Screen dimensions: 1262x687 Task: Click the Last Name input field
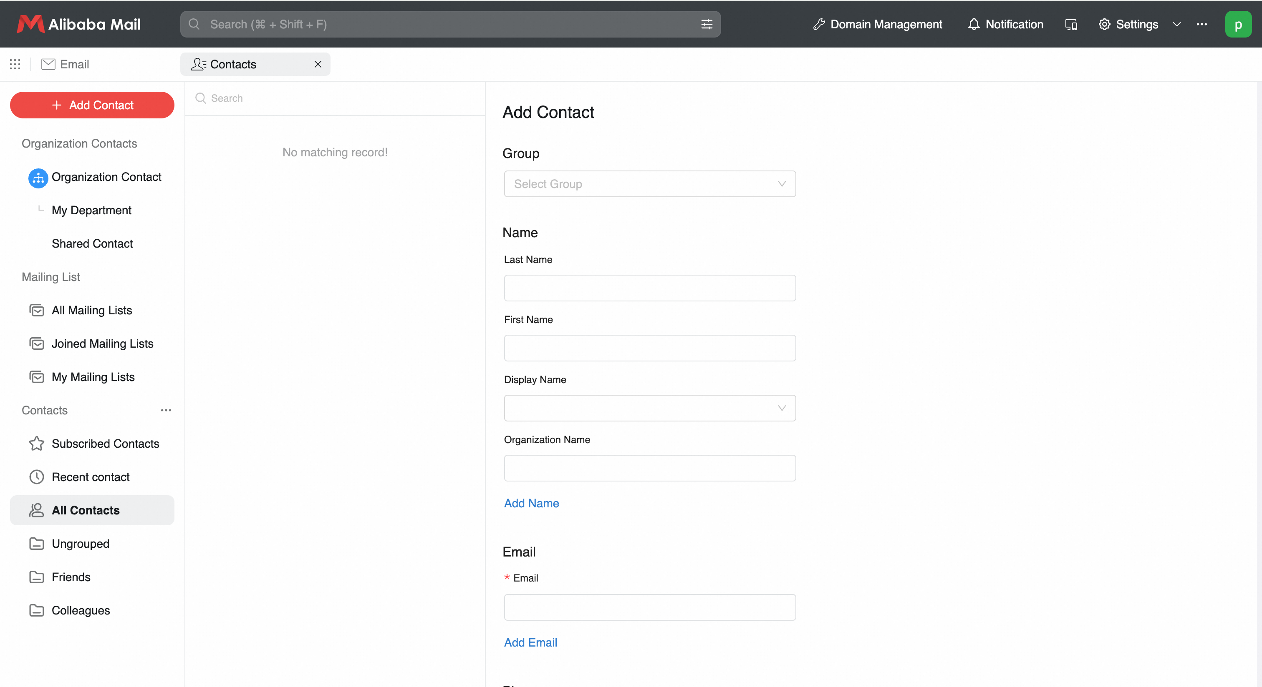tap(650, 288)
